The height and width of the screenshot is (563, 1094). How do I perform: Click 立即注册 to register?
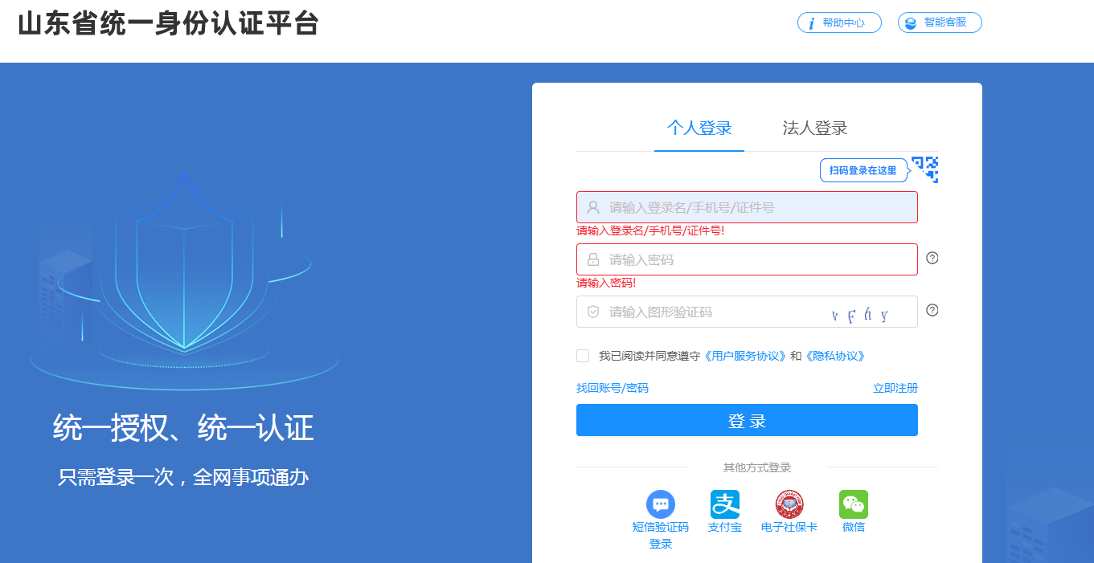(895, 388)
